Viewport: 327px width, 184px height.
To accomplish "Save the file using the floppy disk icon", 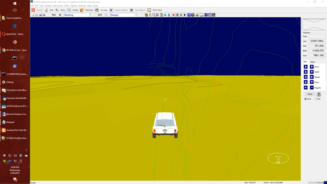I will pos(40,15).
